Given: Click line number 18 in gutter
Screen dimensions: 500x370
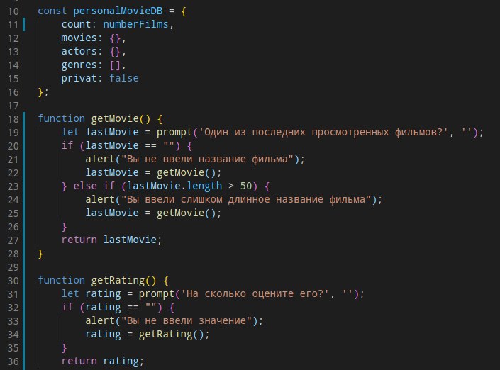Looking at the screenshot, I should (x=13, y=119).
